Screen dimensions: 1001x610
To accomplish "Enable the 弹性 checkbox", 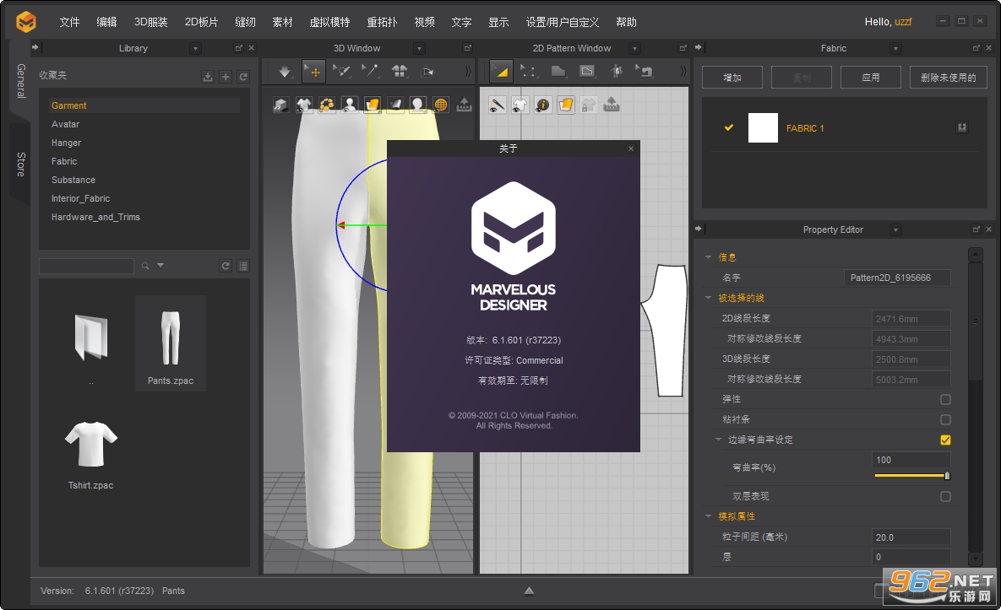I will point(945,399).
